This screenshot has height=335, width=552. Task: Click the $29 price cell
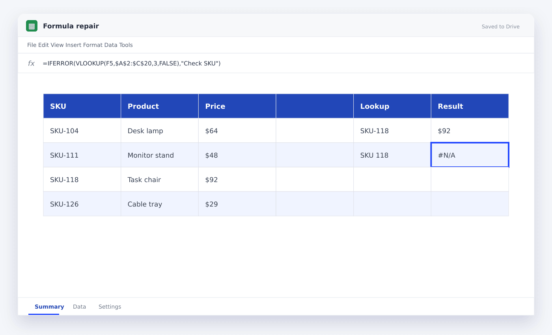[237, 204]
